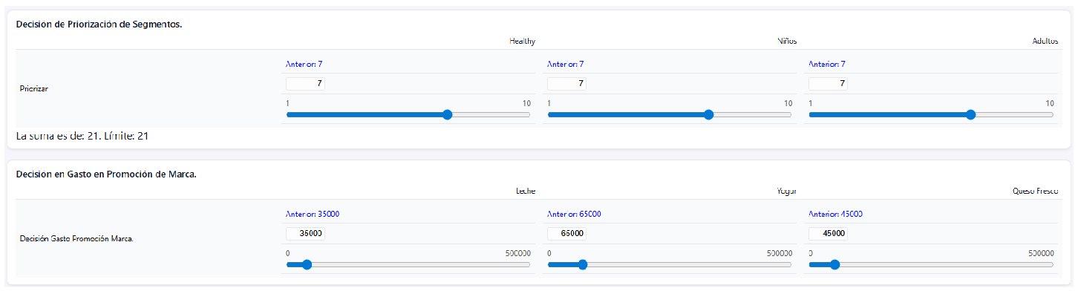The height and width of the screenshot is (291, 1078).
Task: Click 'Anterior: 7' under Healthy
Action: point(304,64)
